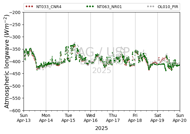The width and height of the screenshot is (190, 134).
Task: Click the red NT033_CNR4 legend marker
Action: click(29, 7)
